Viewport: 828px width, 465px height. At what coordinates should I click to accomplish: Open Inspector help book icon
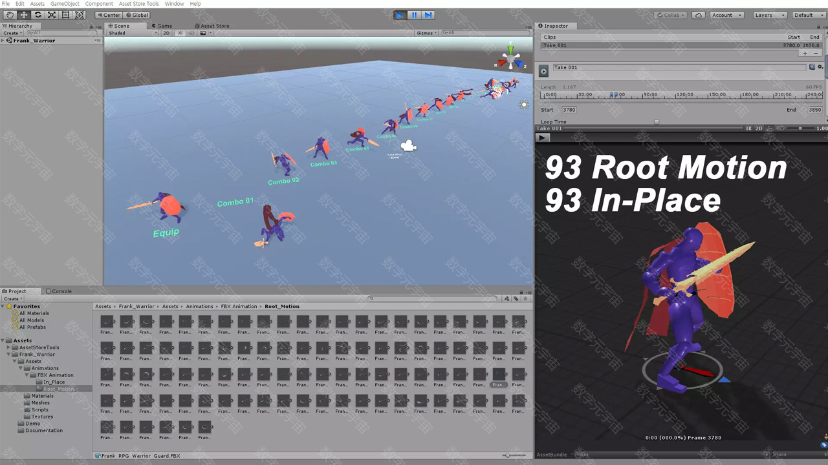pos(812,67)
